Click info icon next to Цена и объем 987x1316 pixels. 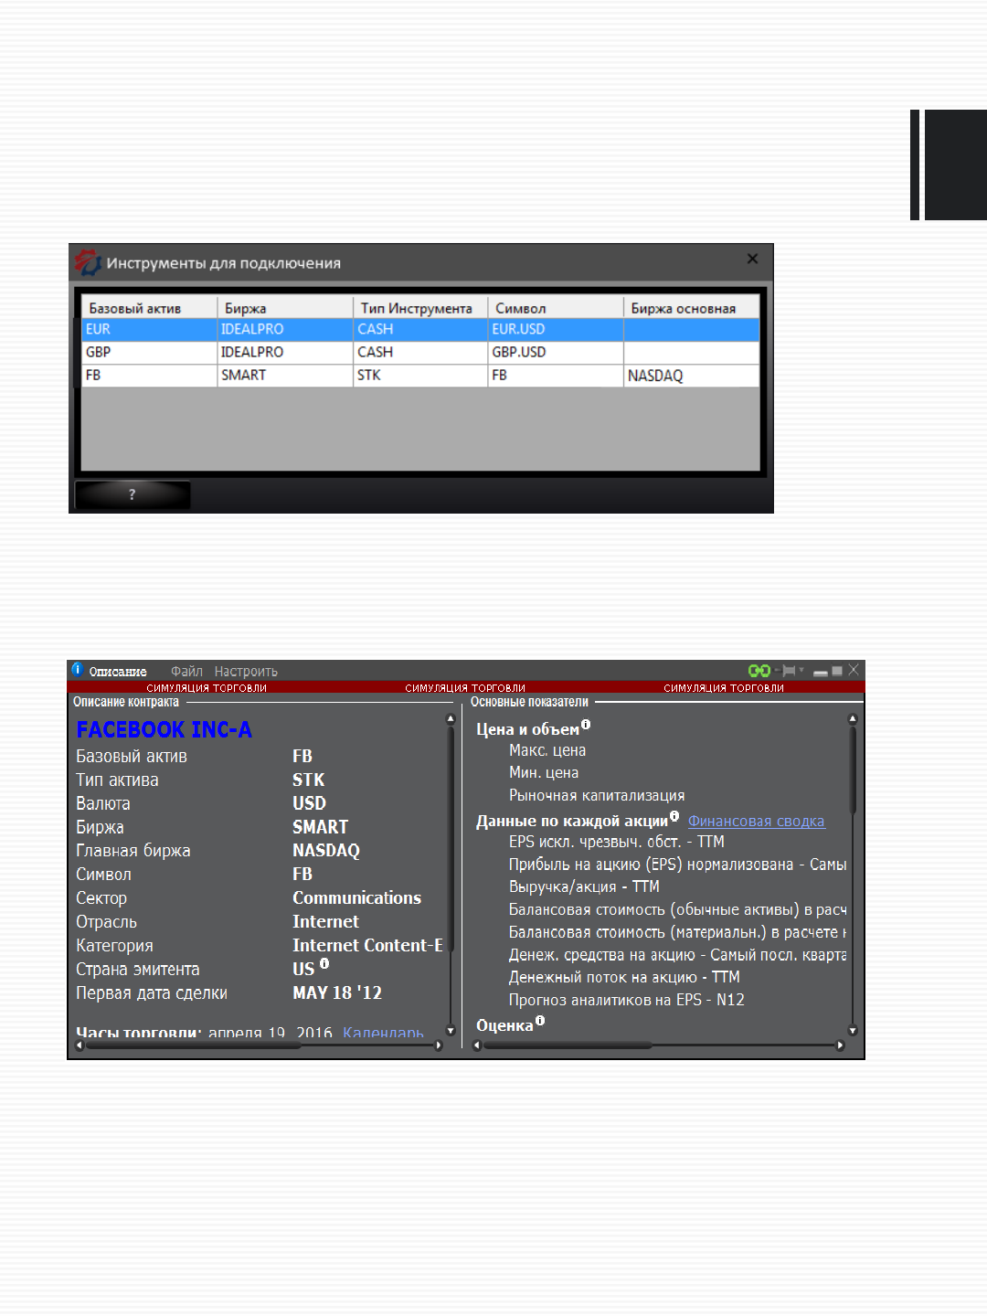(x=586, y=725)
